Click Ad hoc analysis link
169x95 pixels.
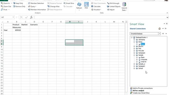click(137, 91)
